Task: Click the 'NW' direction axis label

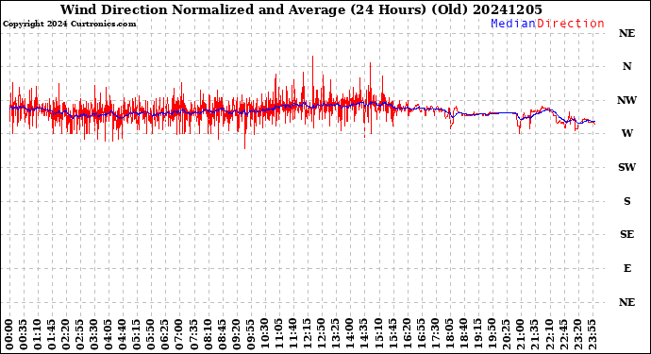Action: click(626, 100)
